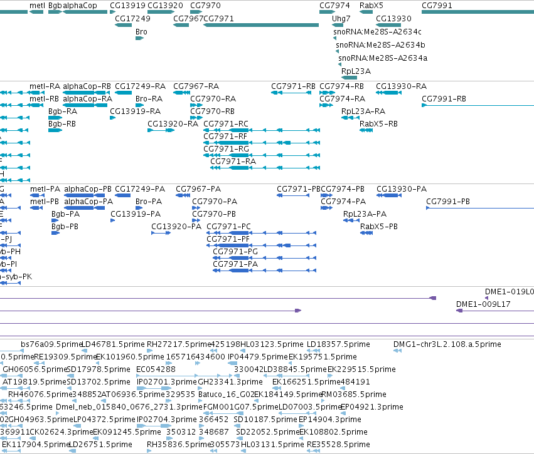The image size is (534, 454).
Task: Select transcript CG17249-RA
Action: pos(123,93)
